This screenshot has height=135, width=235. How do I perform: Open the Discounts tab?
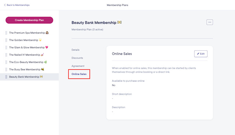click(77, 58)
